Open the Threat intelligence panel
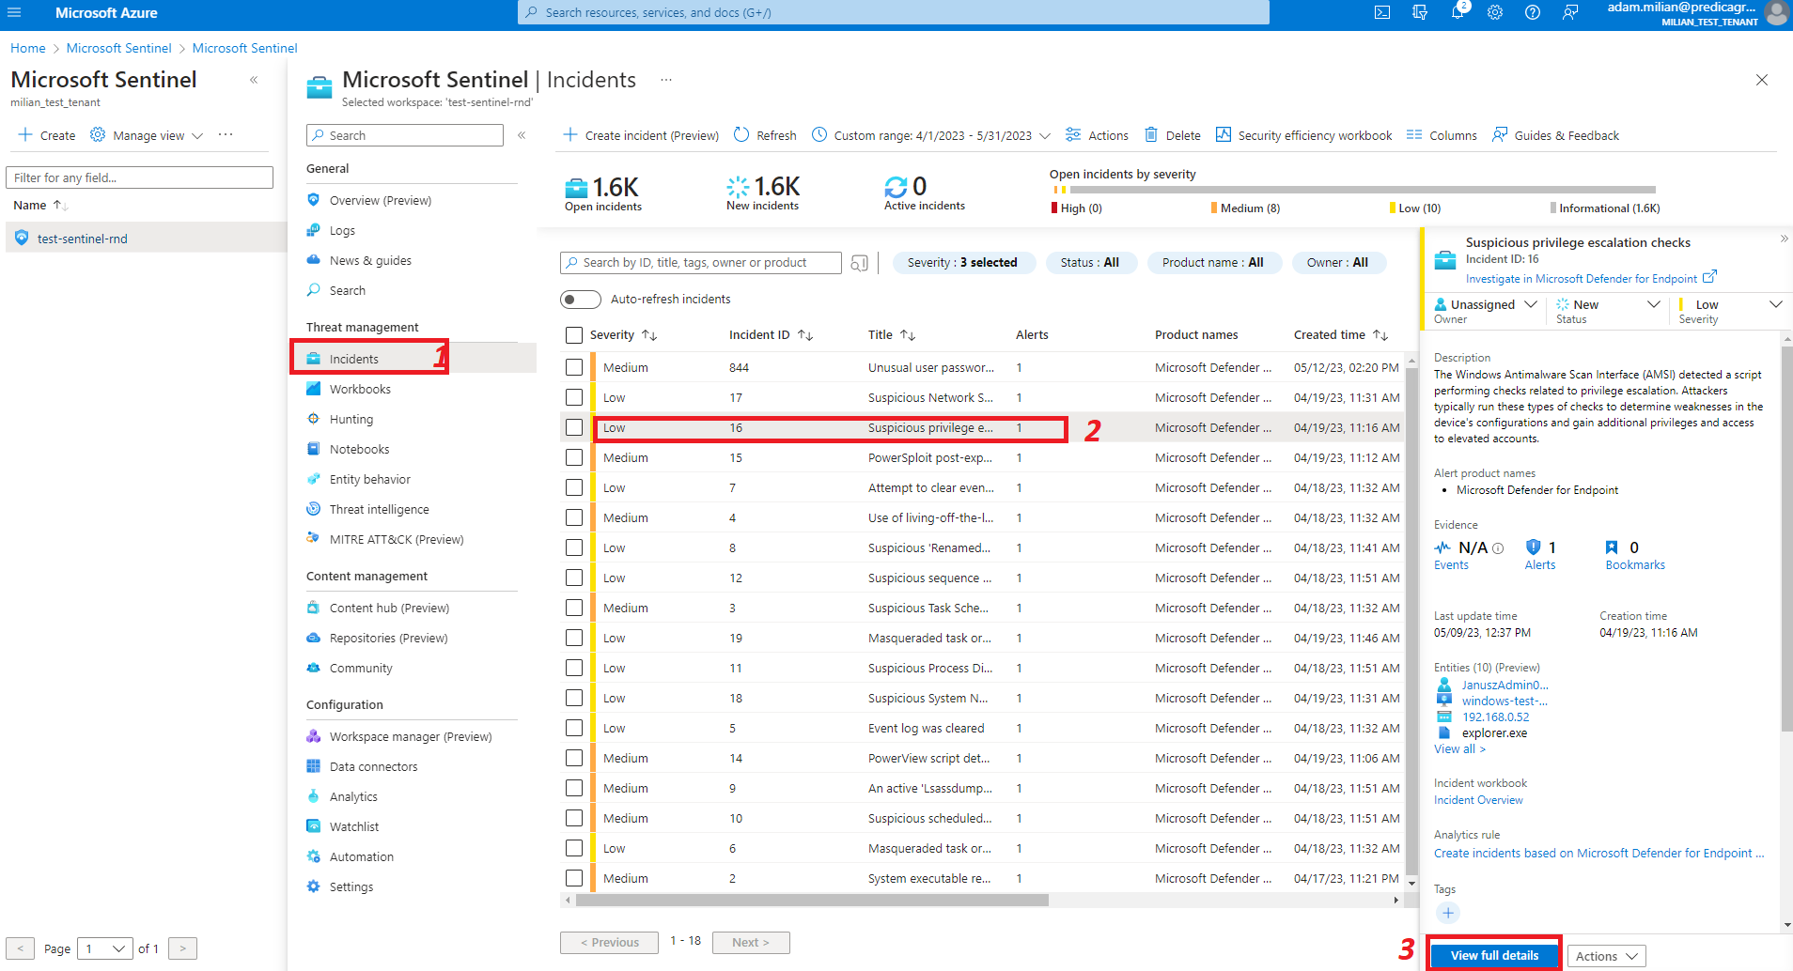The width and height of the screenshot is (1793, 971). click(378, 508)
